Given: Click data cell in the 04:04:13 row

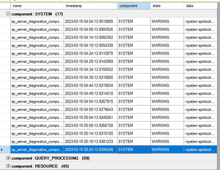Looking at the screenshot, I should click(x=201, y=22).
